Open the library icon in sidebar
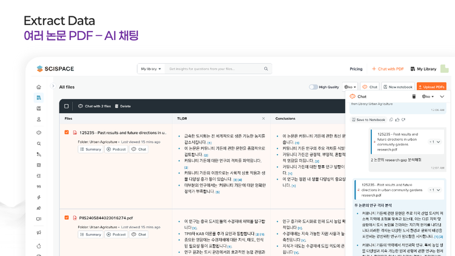 pos(39,98)
